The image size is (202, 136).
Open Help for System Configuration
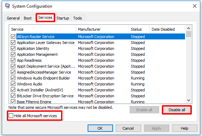[x=185, y=128]
